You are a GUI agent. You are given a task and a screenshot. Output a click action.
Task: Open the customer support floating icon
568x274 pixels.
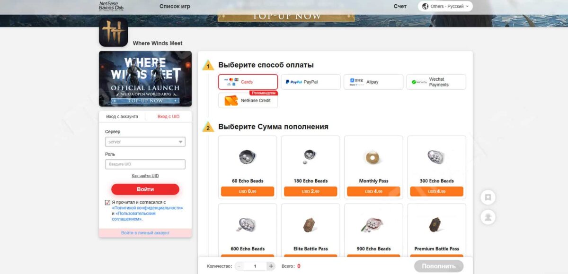coord(488,217)
